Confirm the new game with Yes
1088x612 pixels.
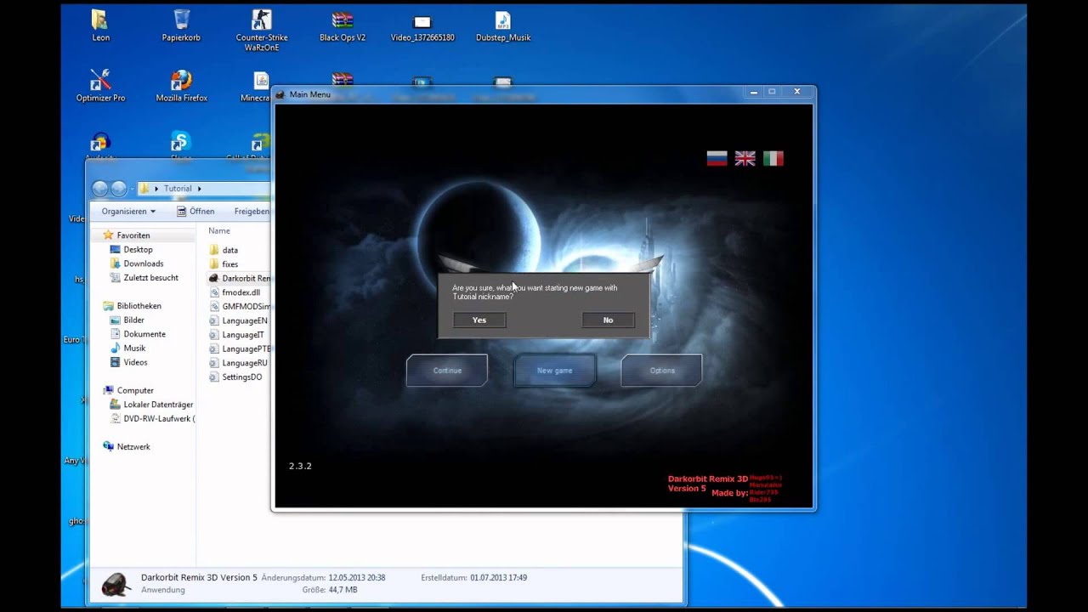click(x=479, y=320)
